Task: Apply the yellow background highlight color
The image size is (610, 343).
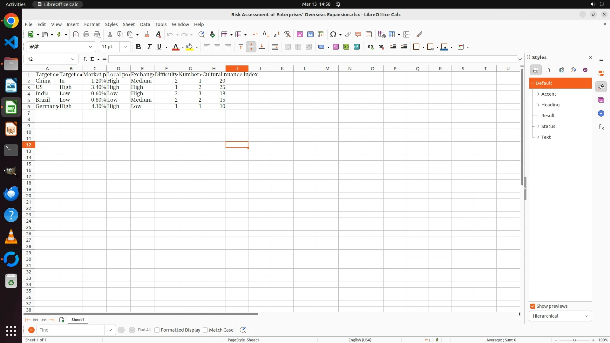Action: (x=190, y=47)
